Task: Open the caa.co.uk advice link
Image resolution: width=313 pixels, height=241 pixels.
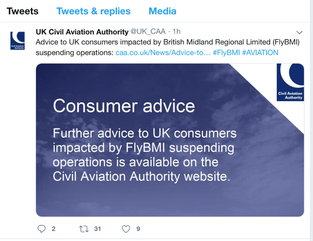Action: [x=162, y=53]
